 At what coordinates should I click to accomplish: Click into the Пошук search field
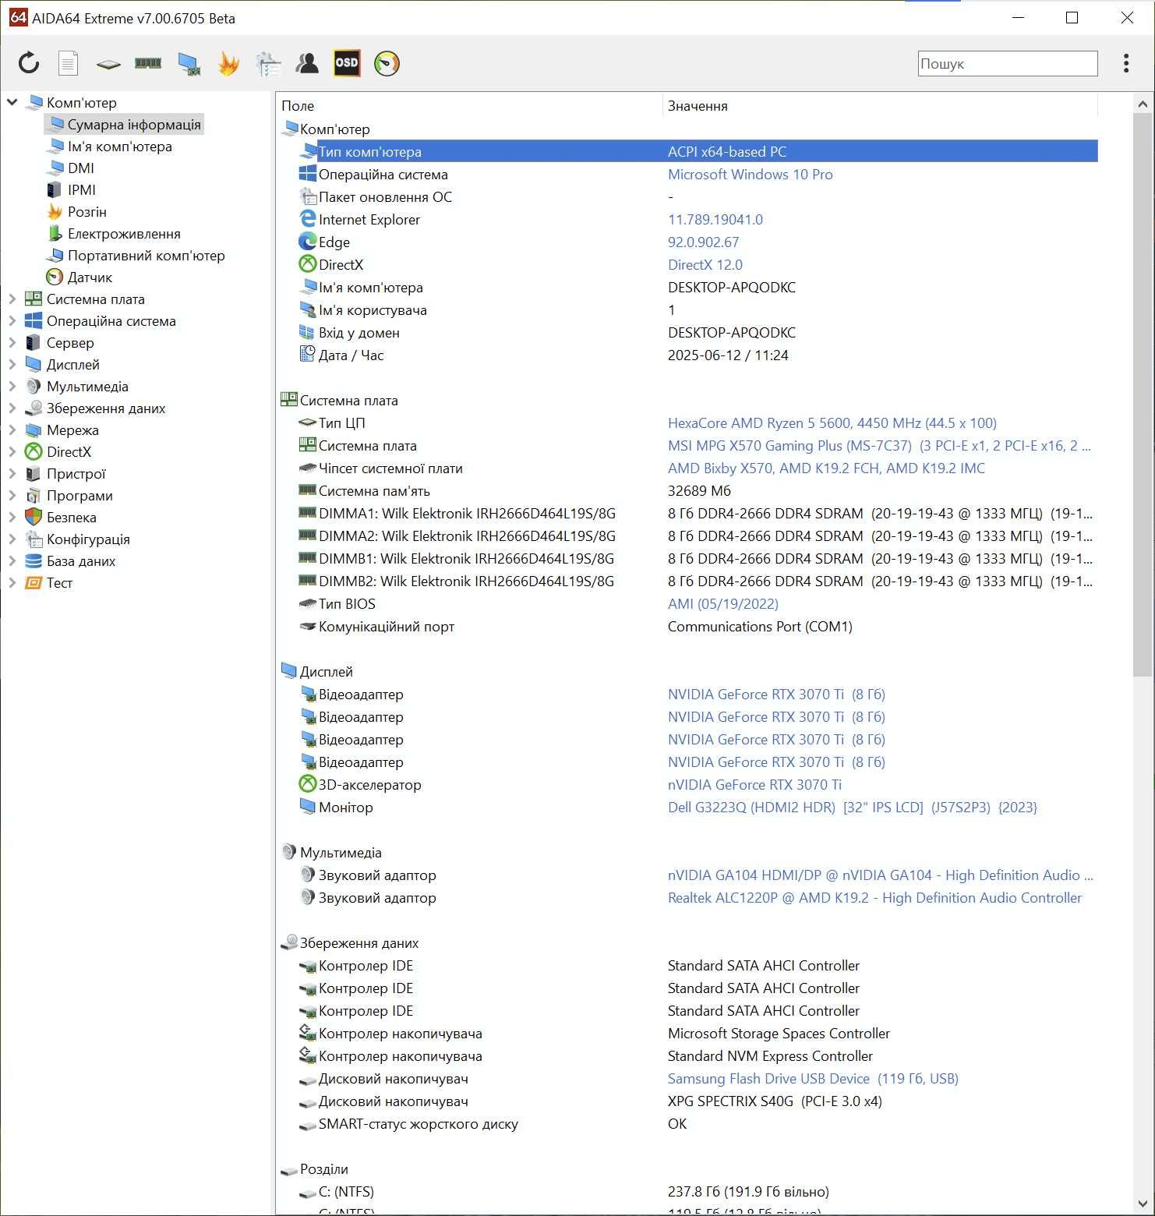pyautogui.click(x=1008, y=64)
